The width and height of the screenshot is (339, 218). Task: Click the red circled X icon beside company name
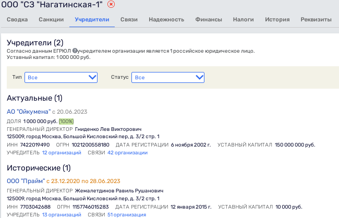click(x=111, y=4)
